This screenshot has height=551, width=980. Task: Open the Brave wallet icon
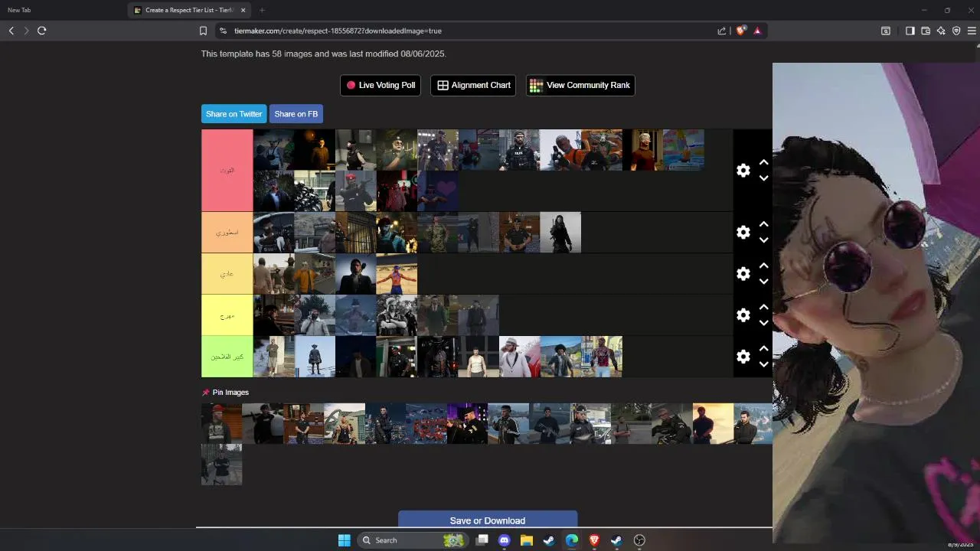(926, 31)
